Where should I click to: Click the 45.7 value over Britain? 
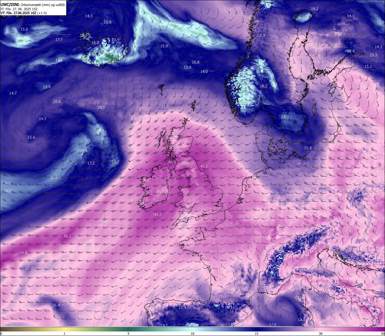click(185, 176)
